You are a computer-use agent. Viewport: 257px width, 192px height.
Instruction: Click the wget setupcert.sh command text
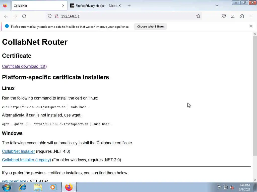tap(57, 124)
